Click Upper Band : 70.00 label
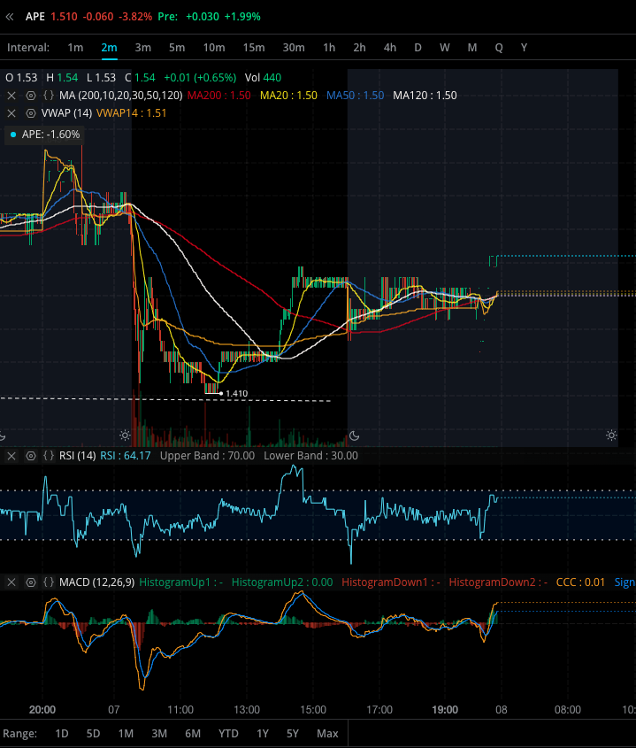This screenshot has width=636, height=748. coord(207,456)
